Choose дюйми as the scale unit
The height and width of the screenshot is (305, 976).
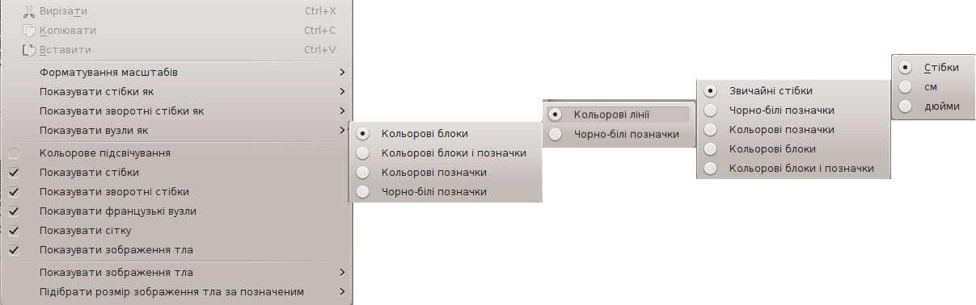(x=933, y=106)
